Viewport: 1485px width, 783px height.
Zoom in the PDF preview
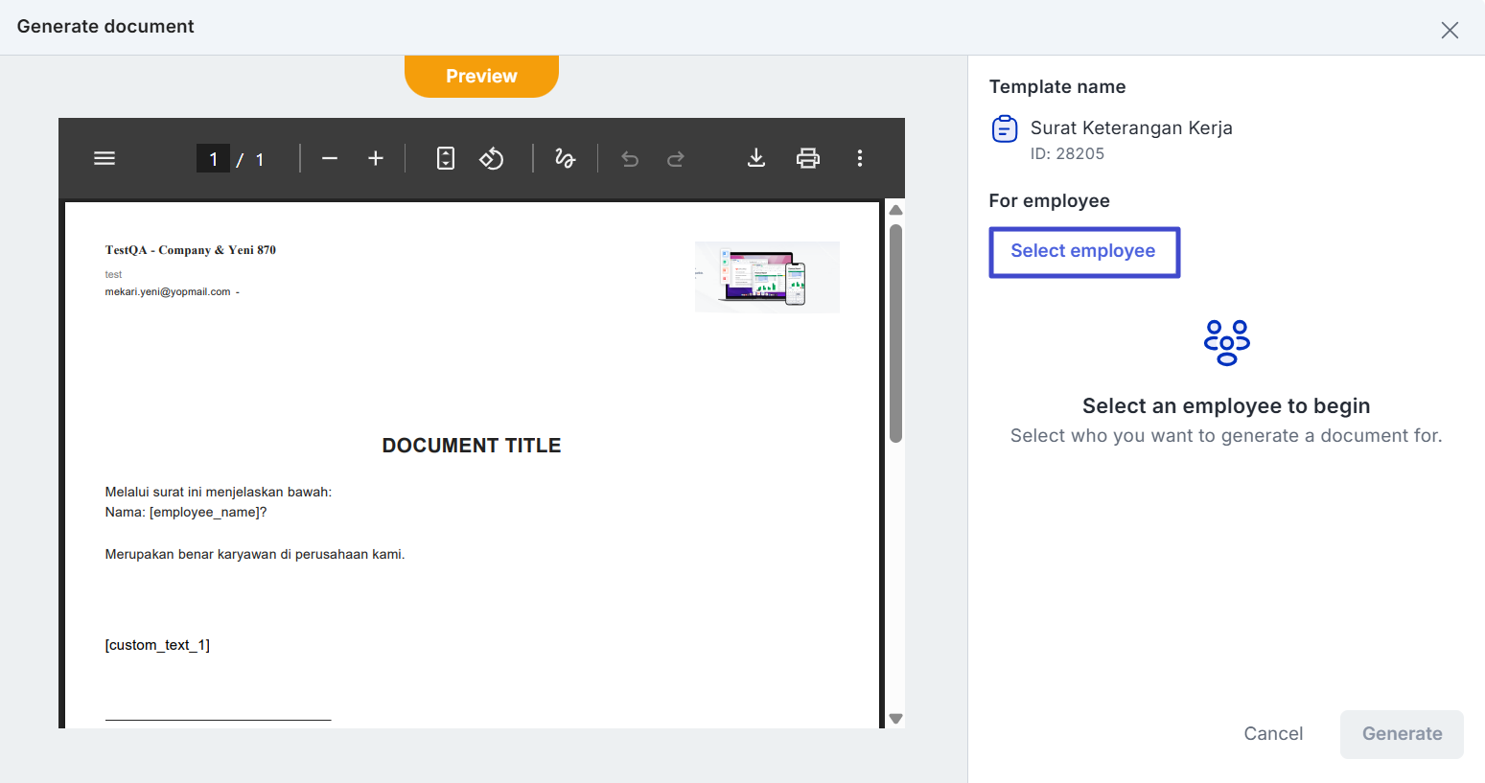tap(376, 159)
